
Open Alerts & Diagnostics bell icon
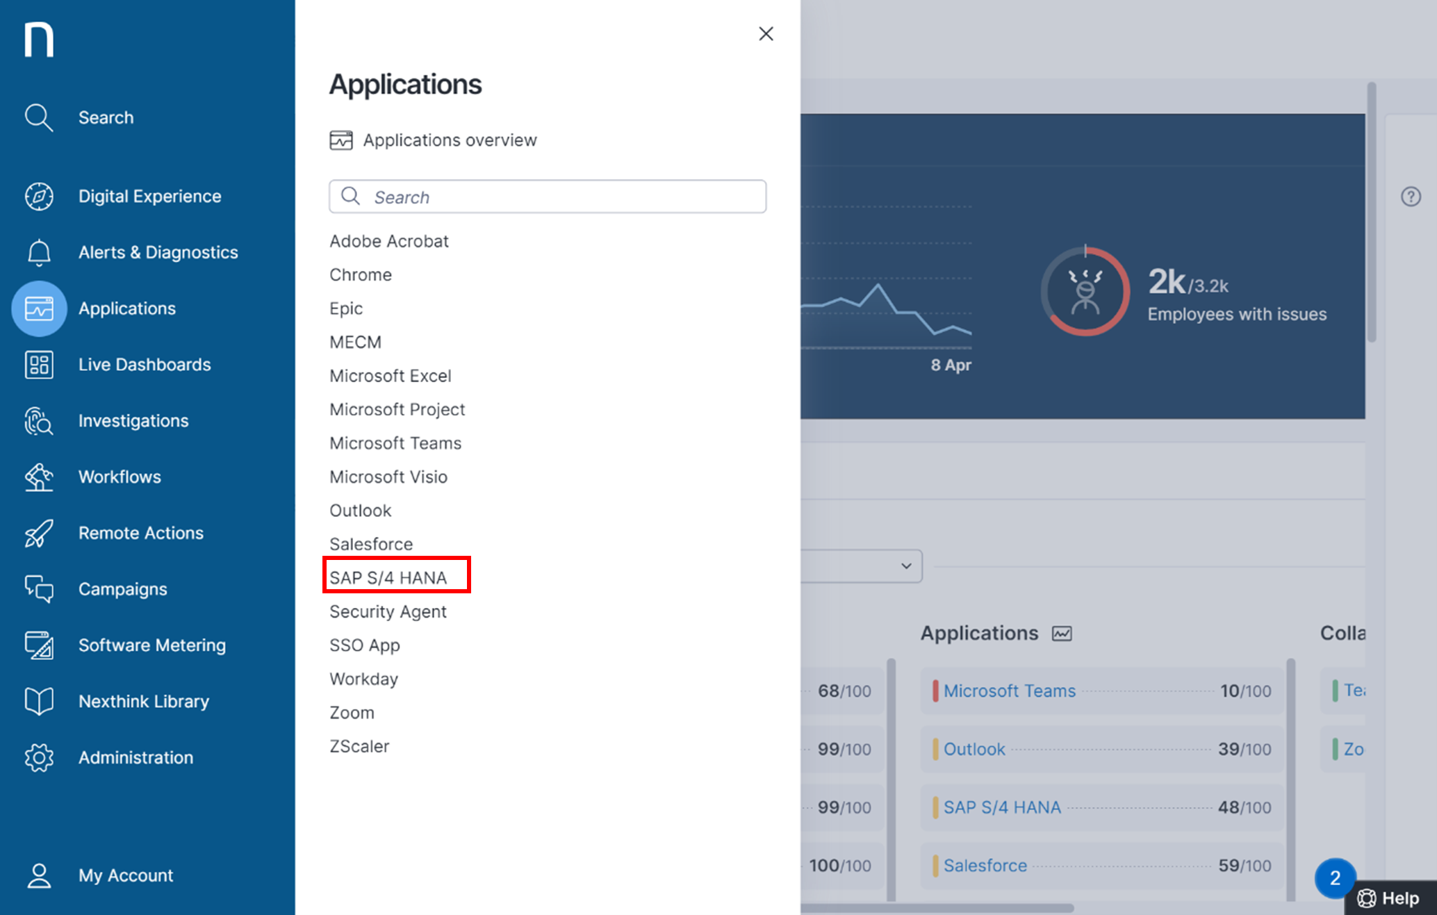click(x=39, y=252)
